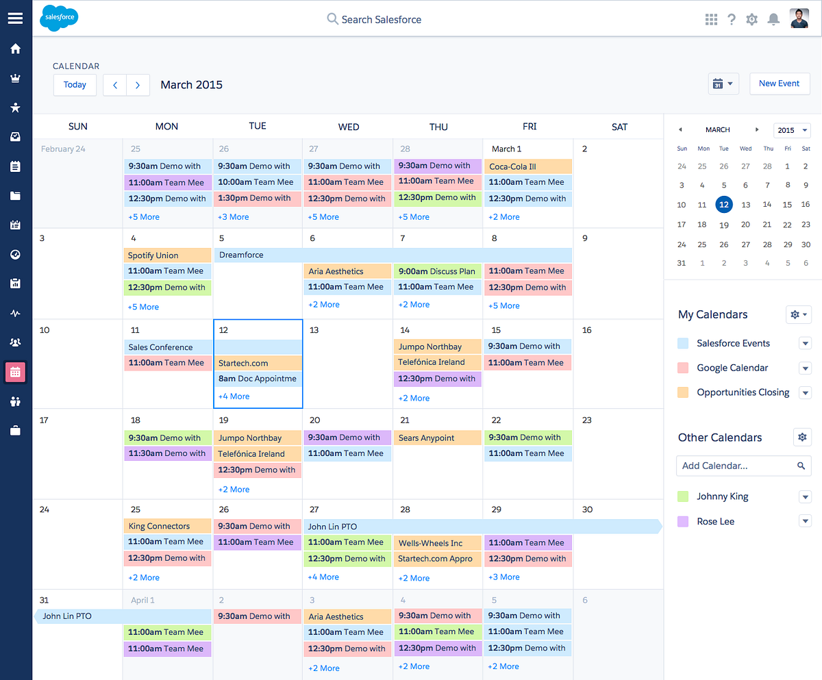
Task: Open the app launcher grid icon
Action: (711, 19)
